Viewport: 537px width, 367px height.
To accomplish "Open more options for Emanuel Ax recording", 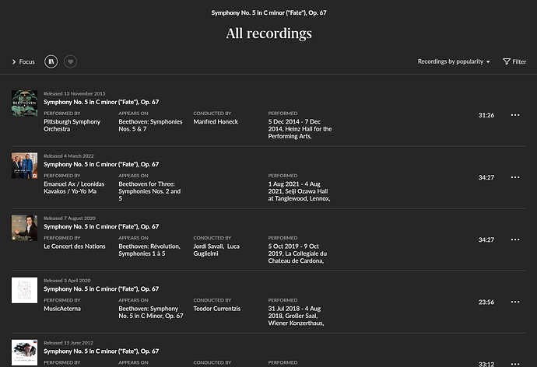I will click(x=514, y=177).
